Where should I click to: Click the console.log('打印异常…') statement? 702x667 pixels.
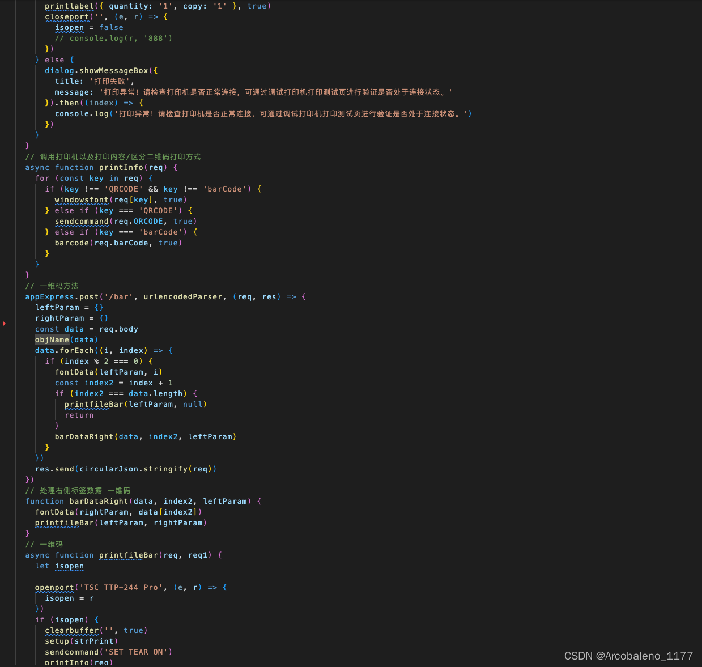263,113
